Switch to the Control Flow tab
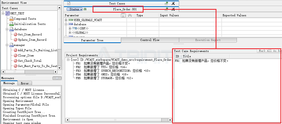 pos(150,40)
